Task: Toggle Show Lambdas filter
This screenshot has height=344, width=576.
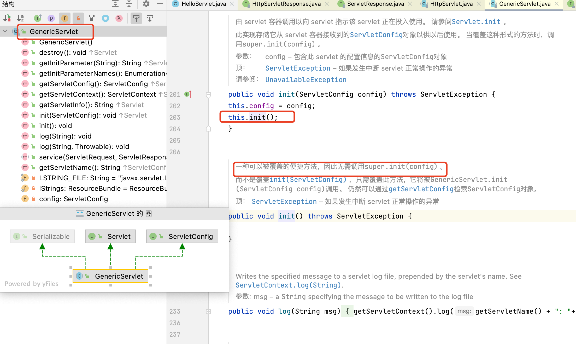Action: tap(119, 18)
